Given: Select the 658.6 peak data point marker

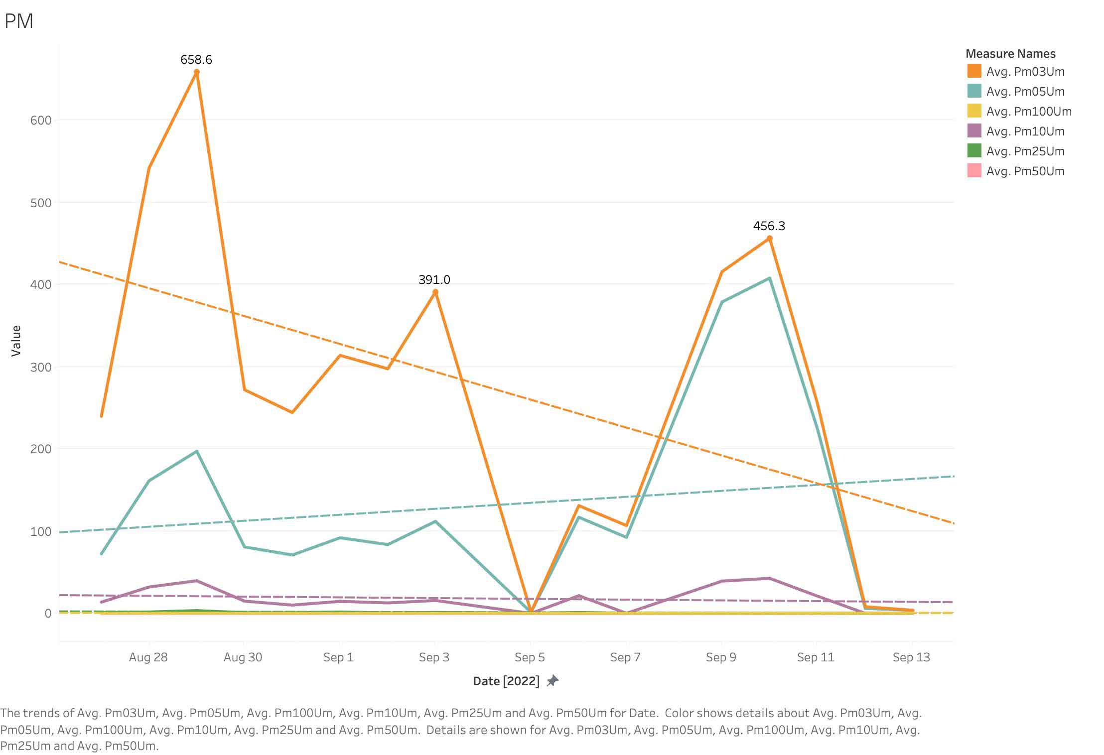Looking at the screenshot, I should (x=197, y=73).
